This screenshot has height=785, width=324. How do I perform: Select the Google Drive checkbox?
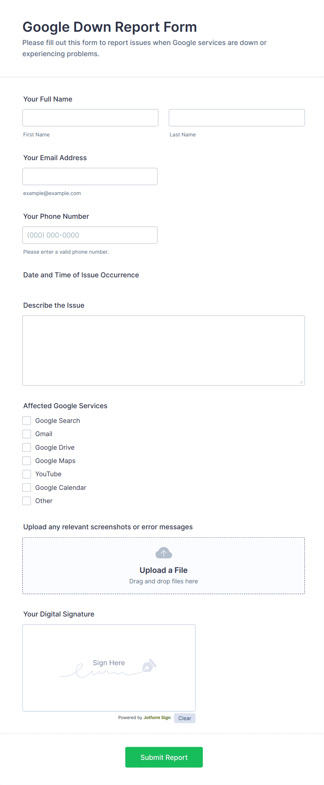pyautogui.click(x=27, y=448)
